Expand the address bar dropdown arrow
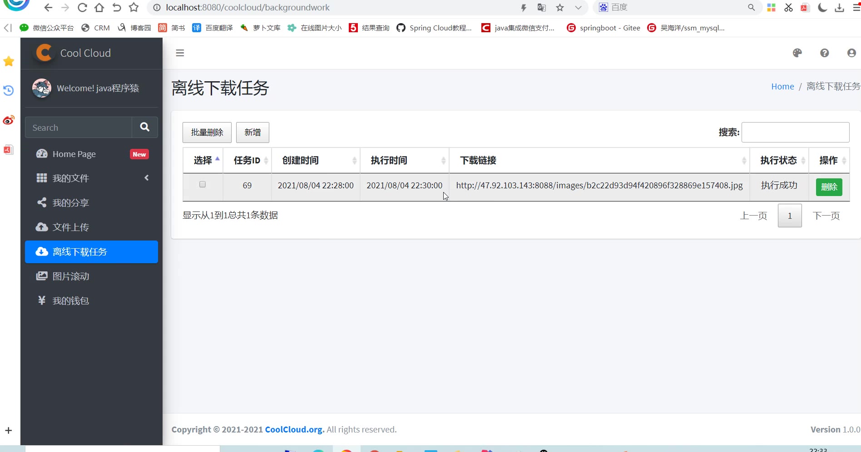The width and height of the screenshot is (861, 452). coord(578,8)
